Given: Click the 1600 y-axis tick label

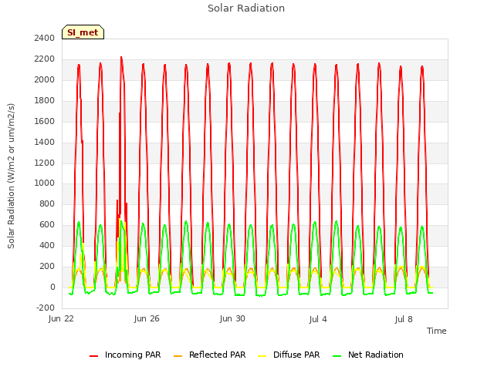Looking at the screenshot, I should click(x=45, y=121).
